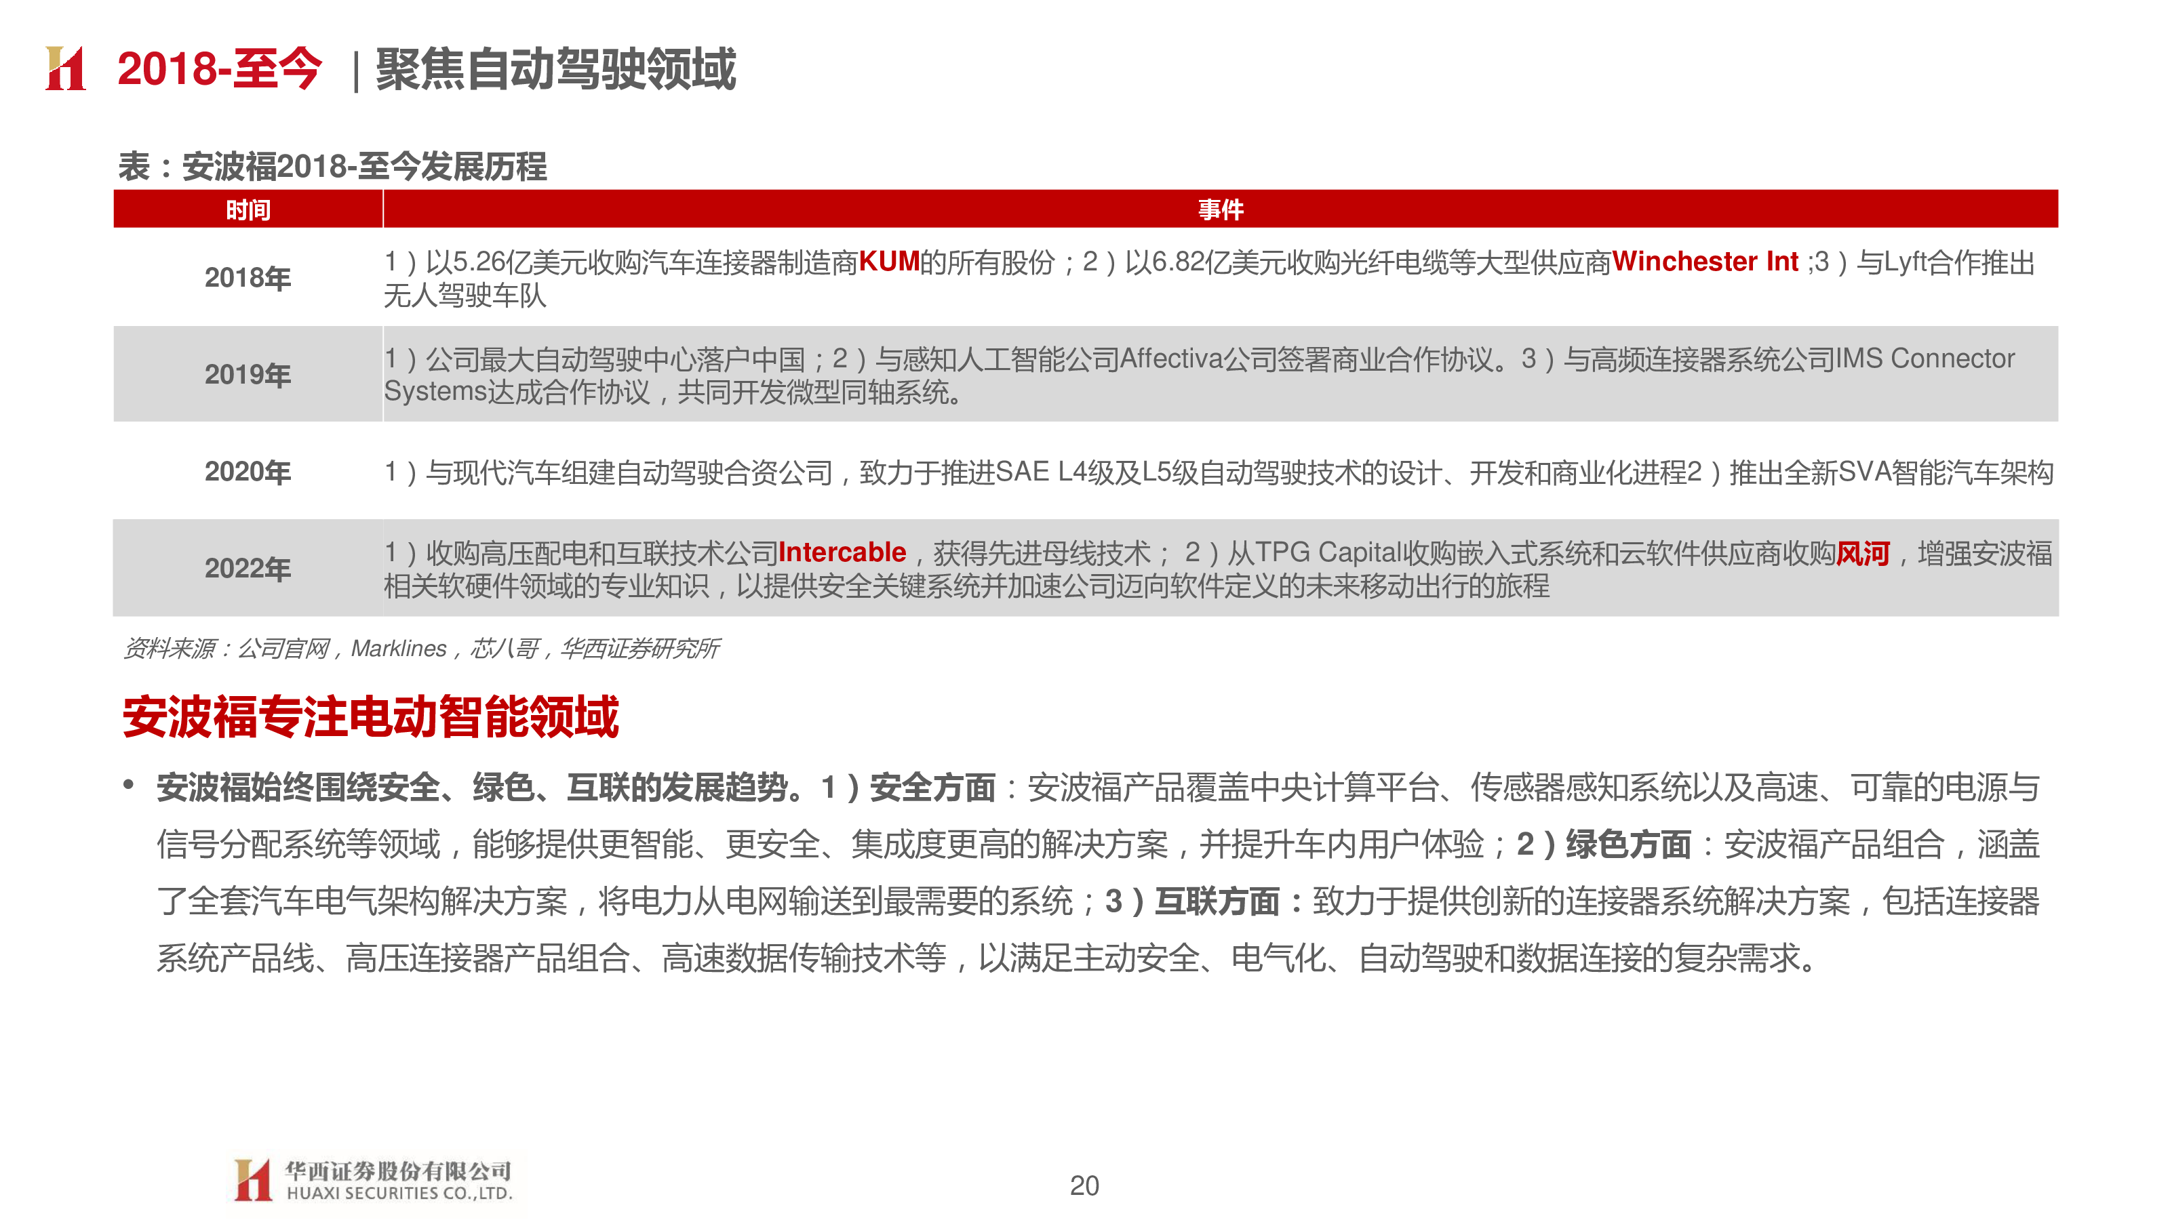Viewport: 2170px width, 1220px height.
Task: Select the "2019年" table cell
Action: 248,374
